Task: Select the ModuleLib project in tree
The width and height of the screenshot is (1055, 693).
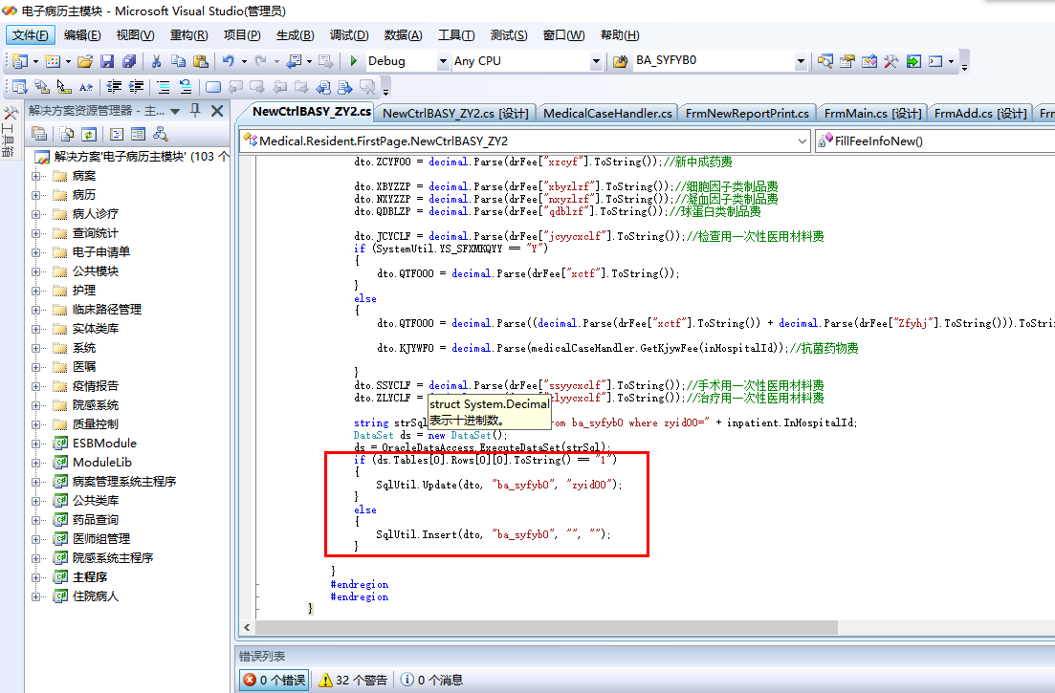Action: (x=101, y=463)
